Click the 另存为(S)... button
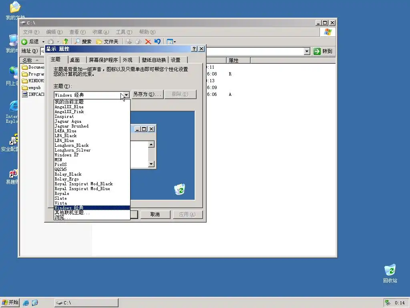410x308 pixels. pos(147,94)
